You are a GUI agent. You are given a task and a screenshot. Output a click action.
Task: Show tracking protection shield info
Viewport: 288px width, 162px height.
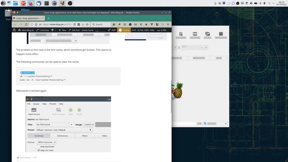coord(32,24)
